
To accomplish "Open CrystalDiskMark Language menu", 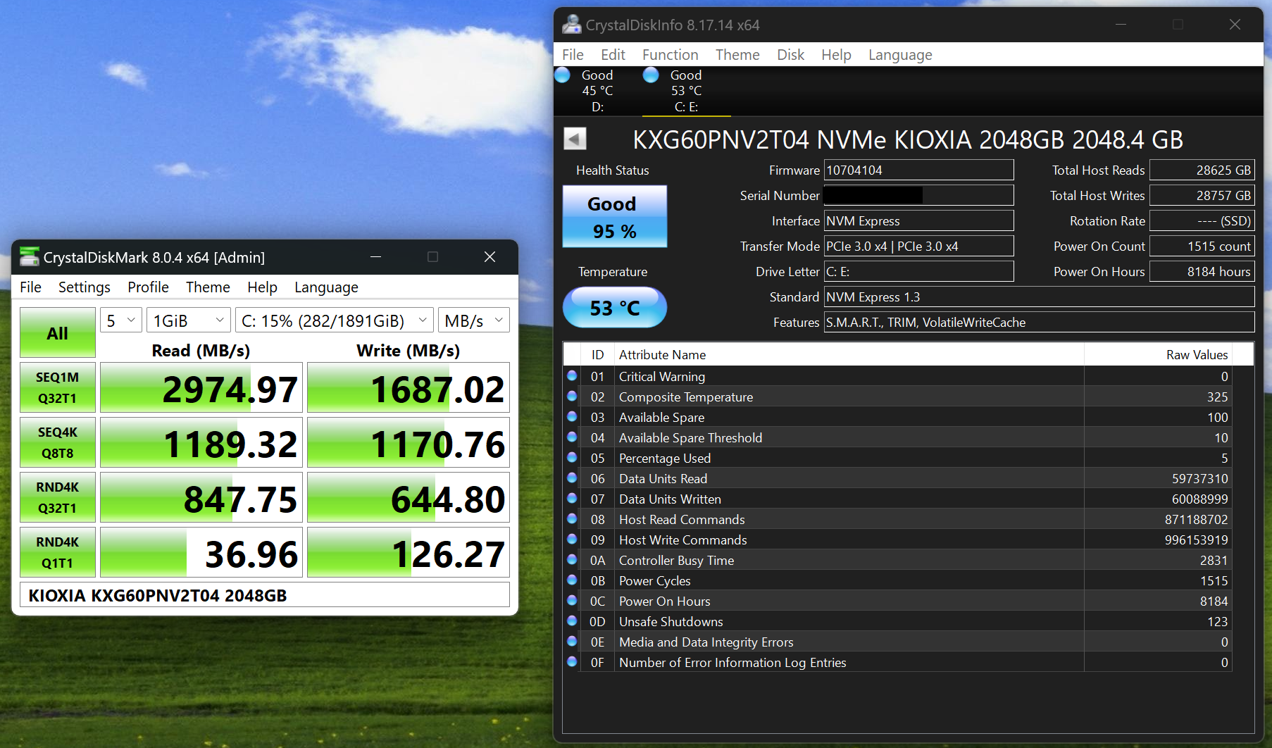I will pos(326,287).
